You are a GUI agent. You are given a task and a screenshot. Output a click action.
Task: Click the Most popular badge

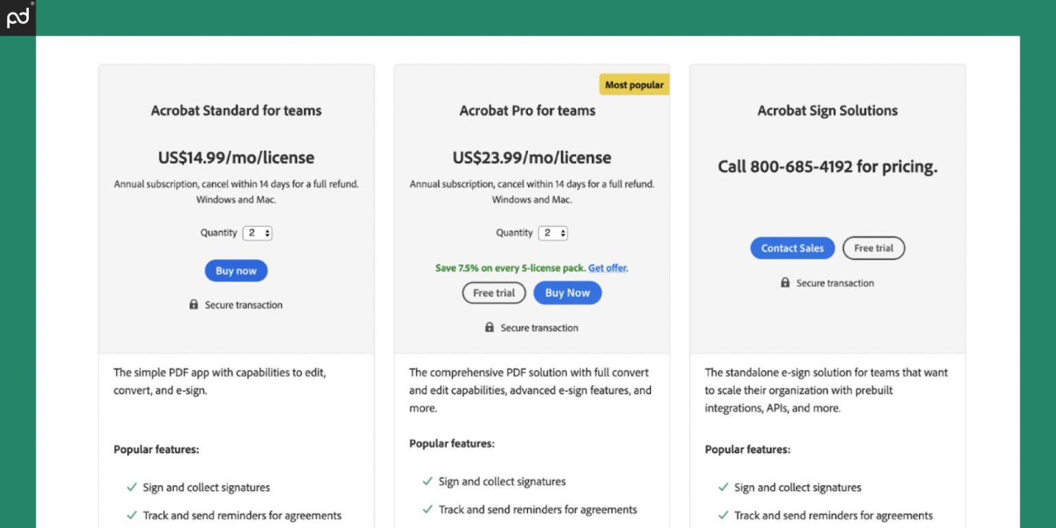[x=634, y=85]
